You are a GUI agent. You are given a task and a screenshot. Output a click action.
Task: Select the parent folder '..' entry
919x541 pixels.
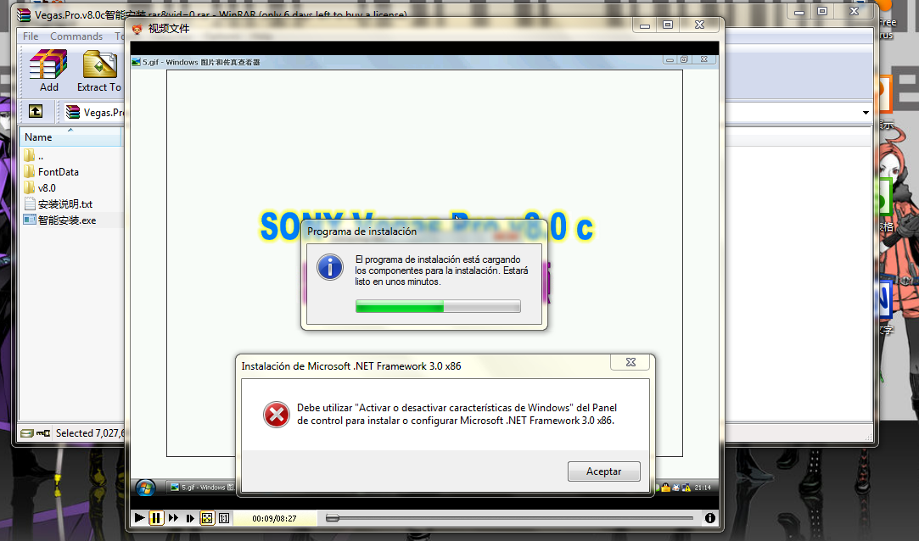[x=34, y=156]
